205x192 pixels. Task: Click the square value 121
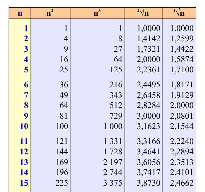[62, 141]
